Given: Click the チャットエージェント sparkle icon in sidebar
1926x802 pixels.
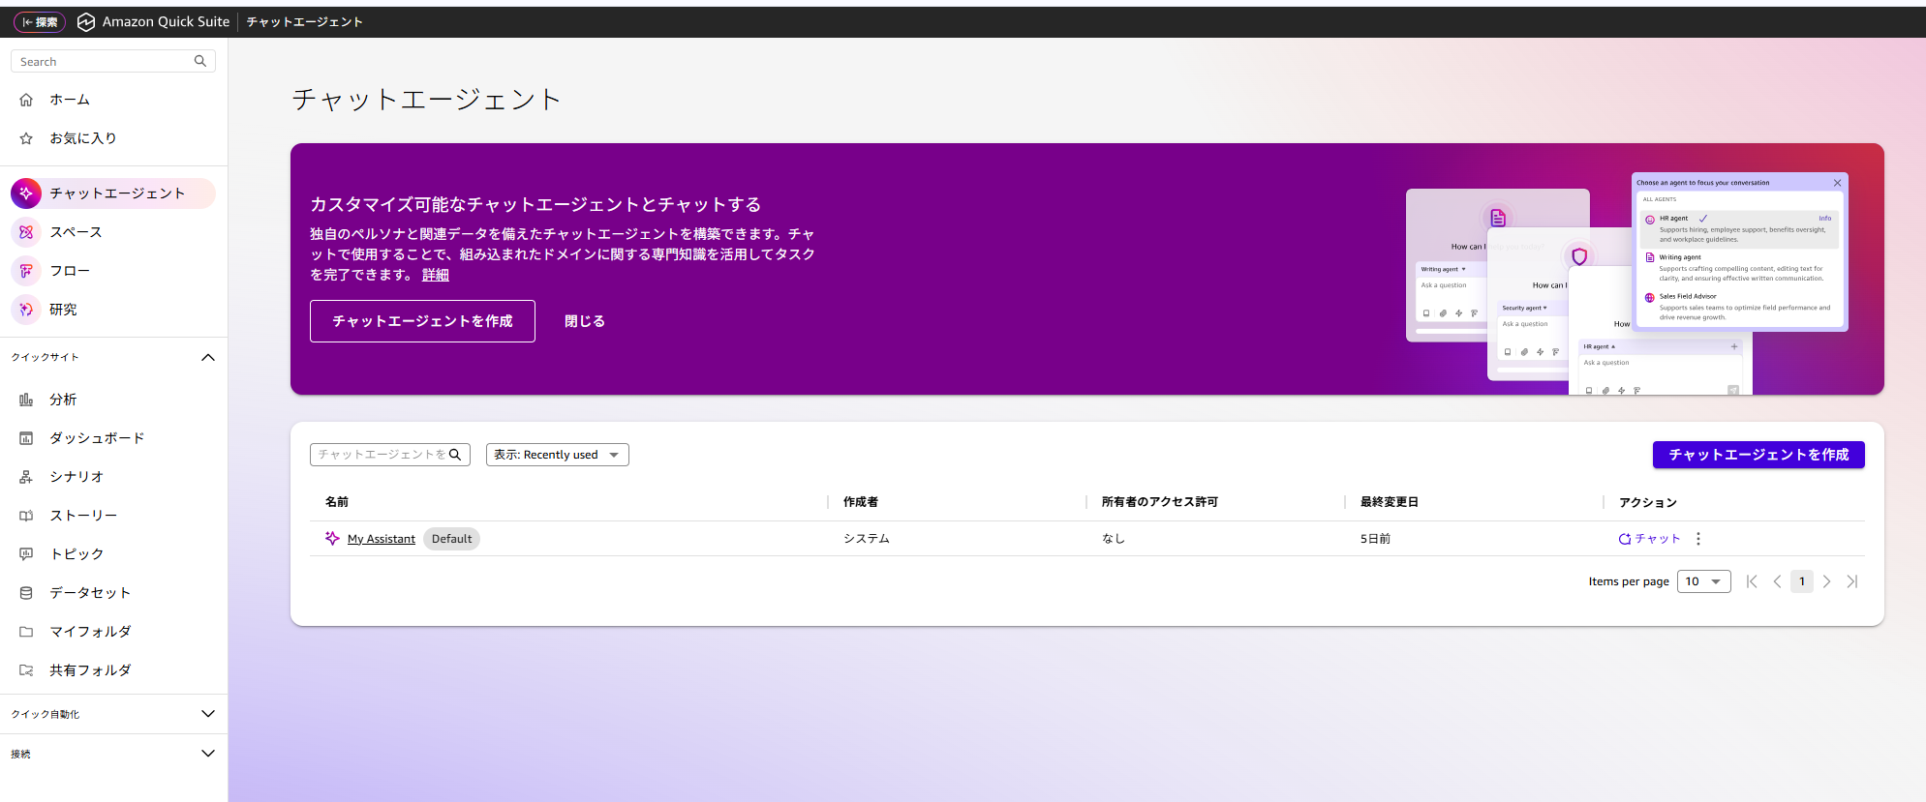Looking at the screenshot, I should [26, 193].
